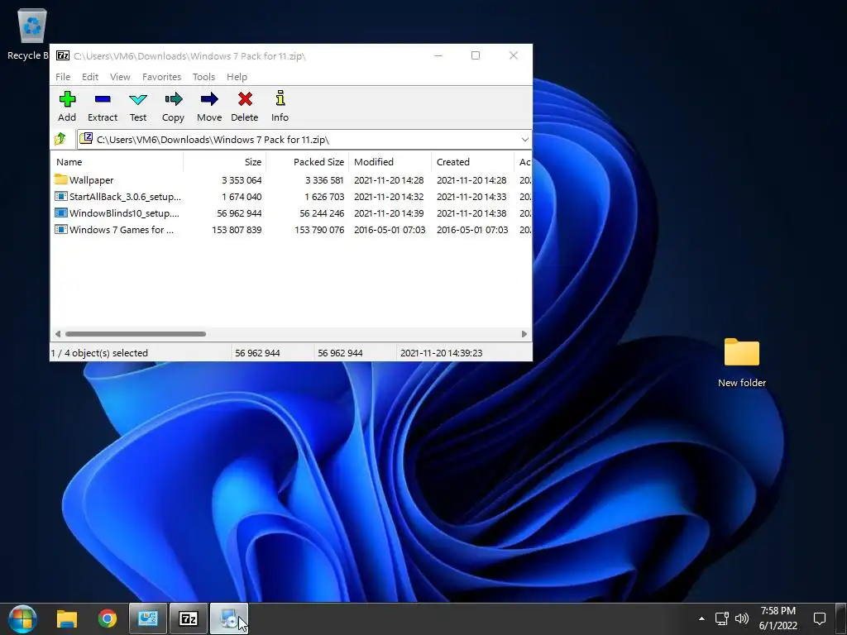
Task: Sort by the Modified column header
Action: 390,162
